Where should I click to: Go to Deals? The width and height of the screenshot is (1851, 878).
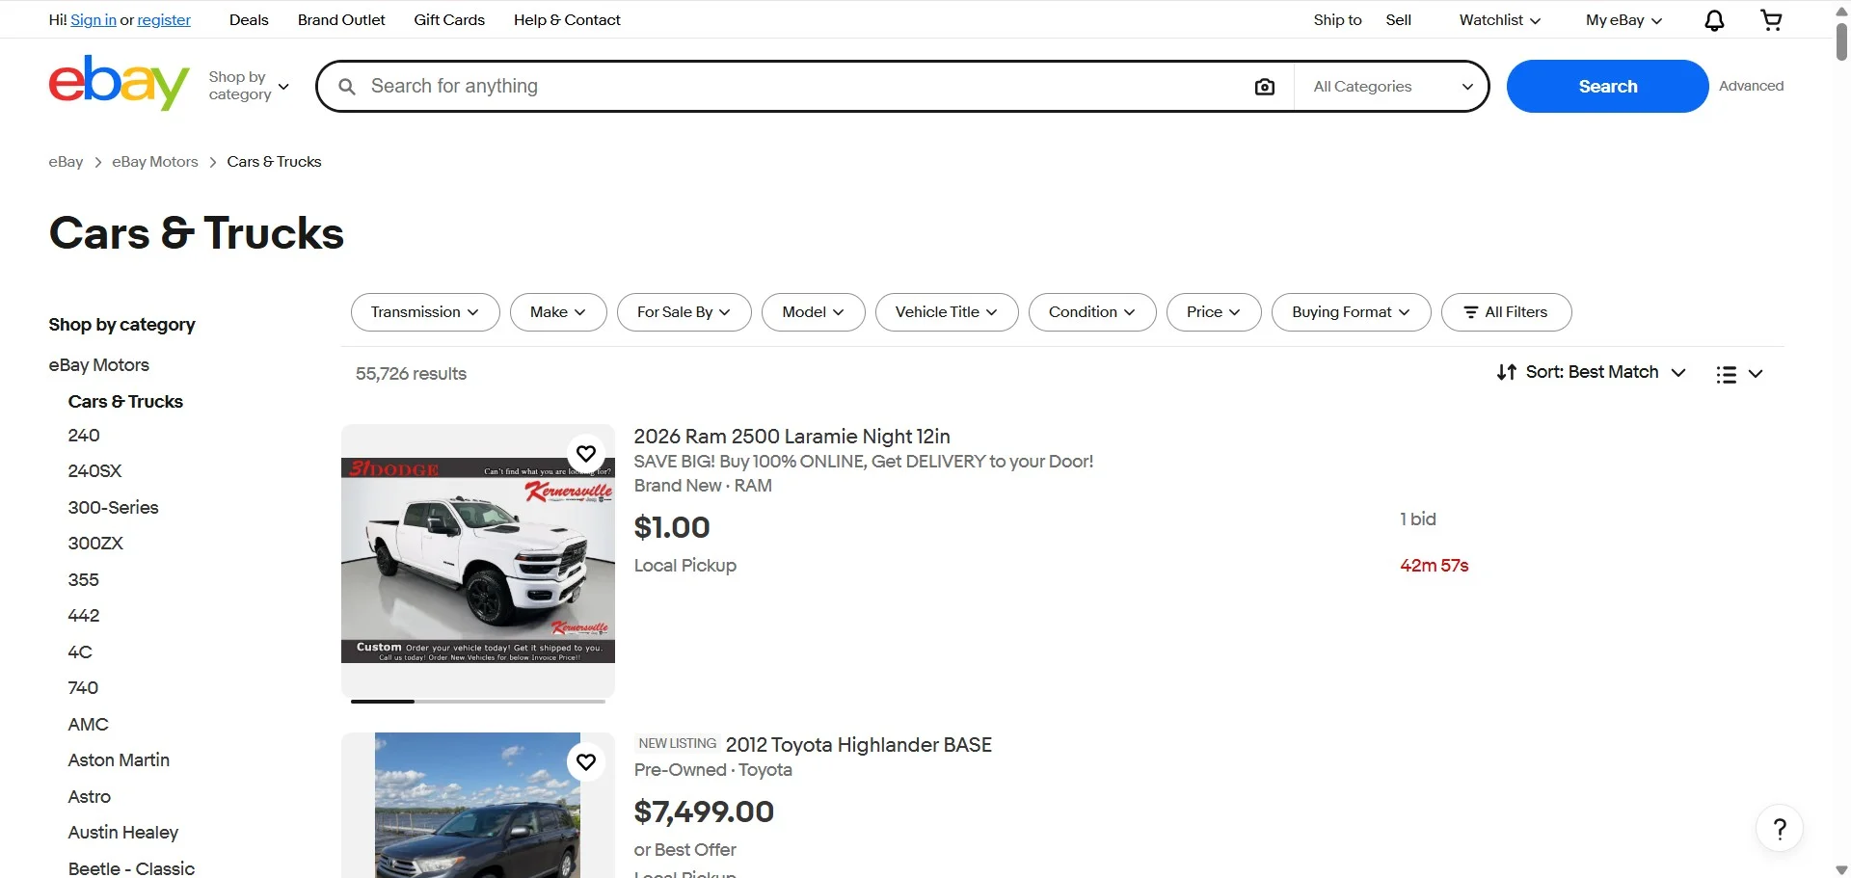pyautogui.click(x=249, y=20)
